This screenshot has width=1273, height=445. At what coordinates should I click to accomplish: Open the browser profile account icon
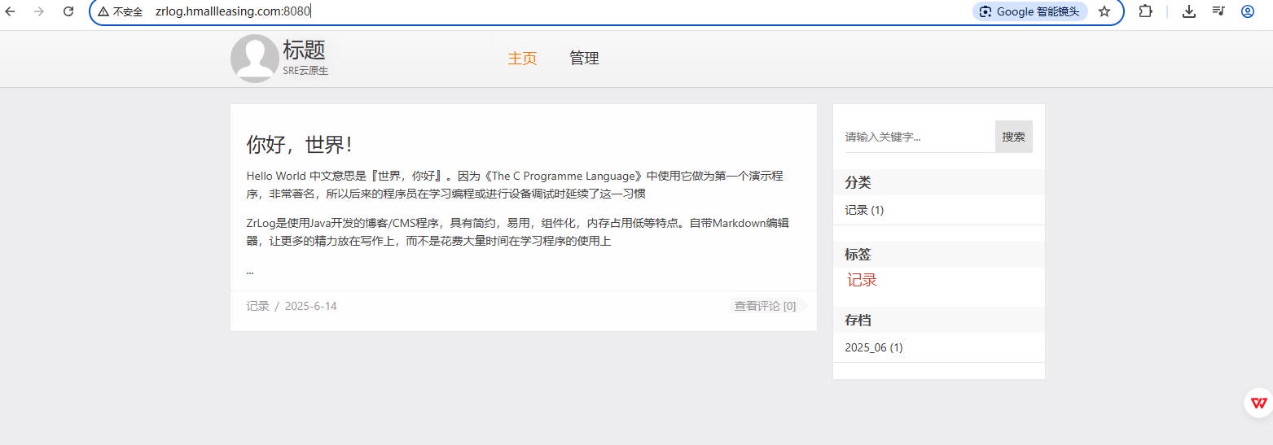[x=1248, y=11]
